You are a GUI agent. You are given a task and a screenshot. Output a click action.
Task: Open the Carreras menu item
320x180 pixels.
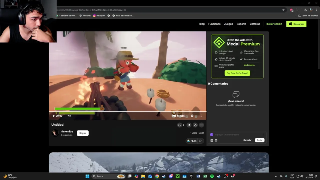pyautogui.click(x=255, y=24)
